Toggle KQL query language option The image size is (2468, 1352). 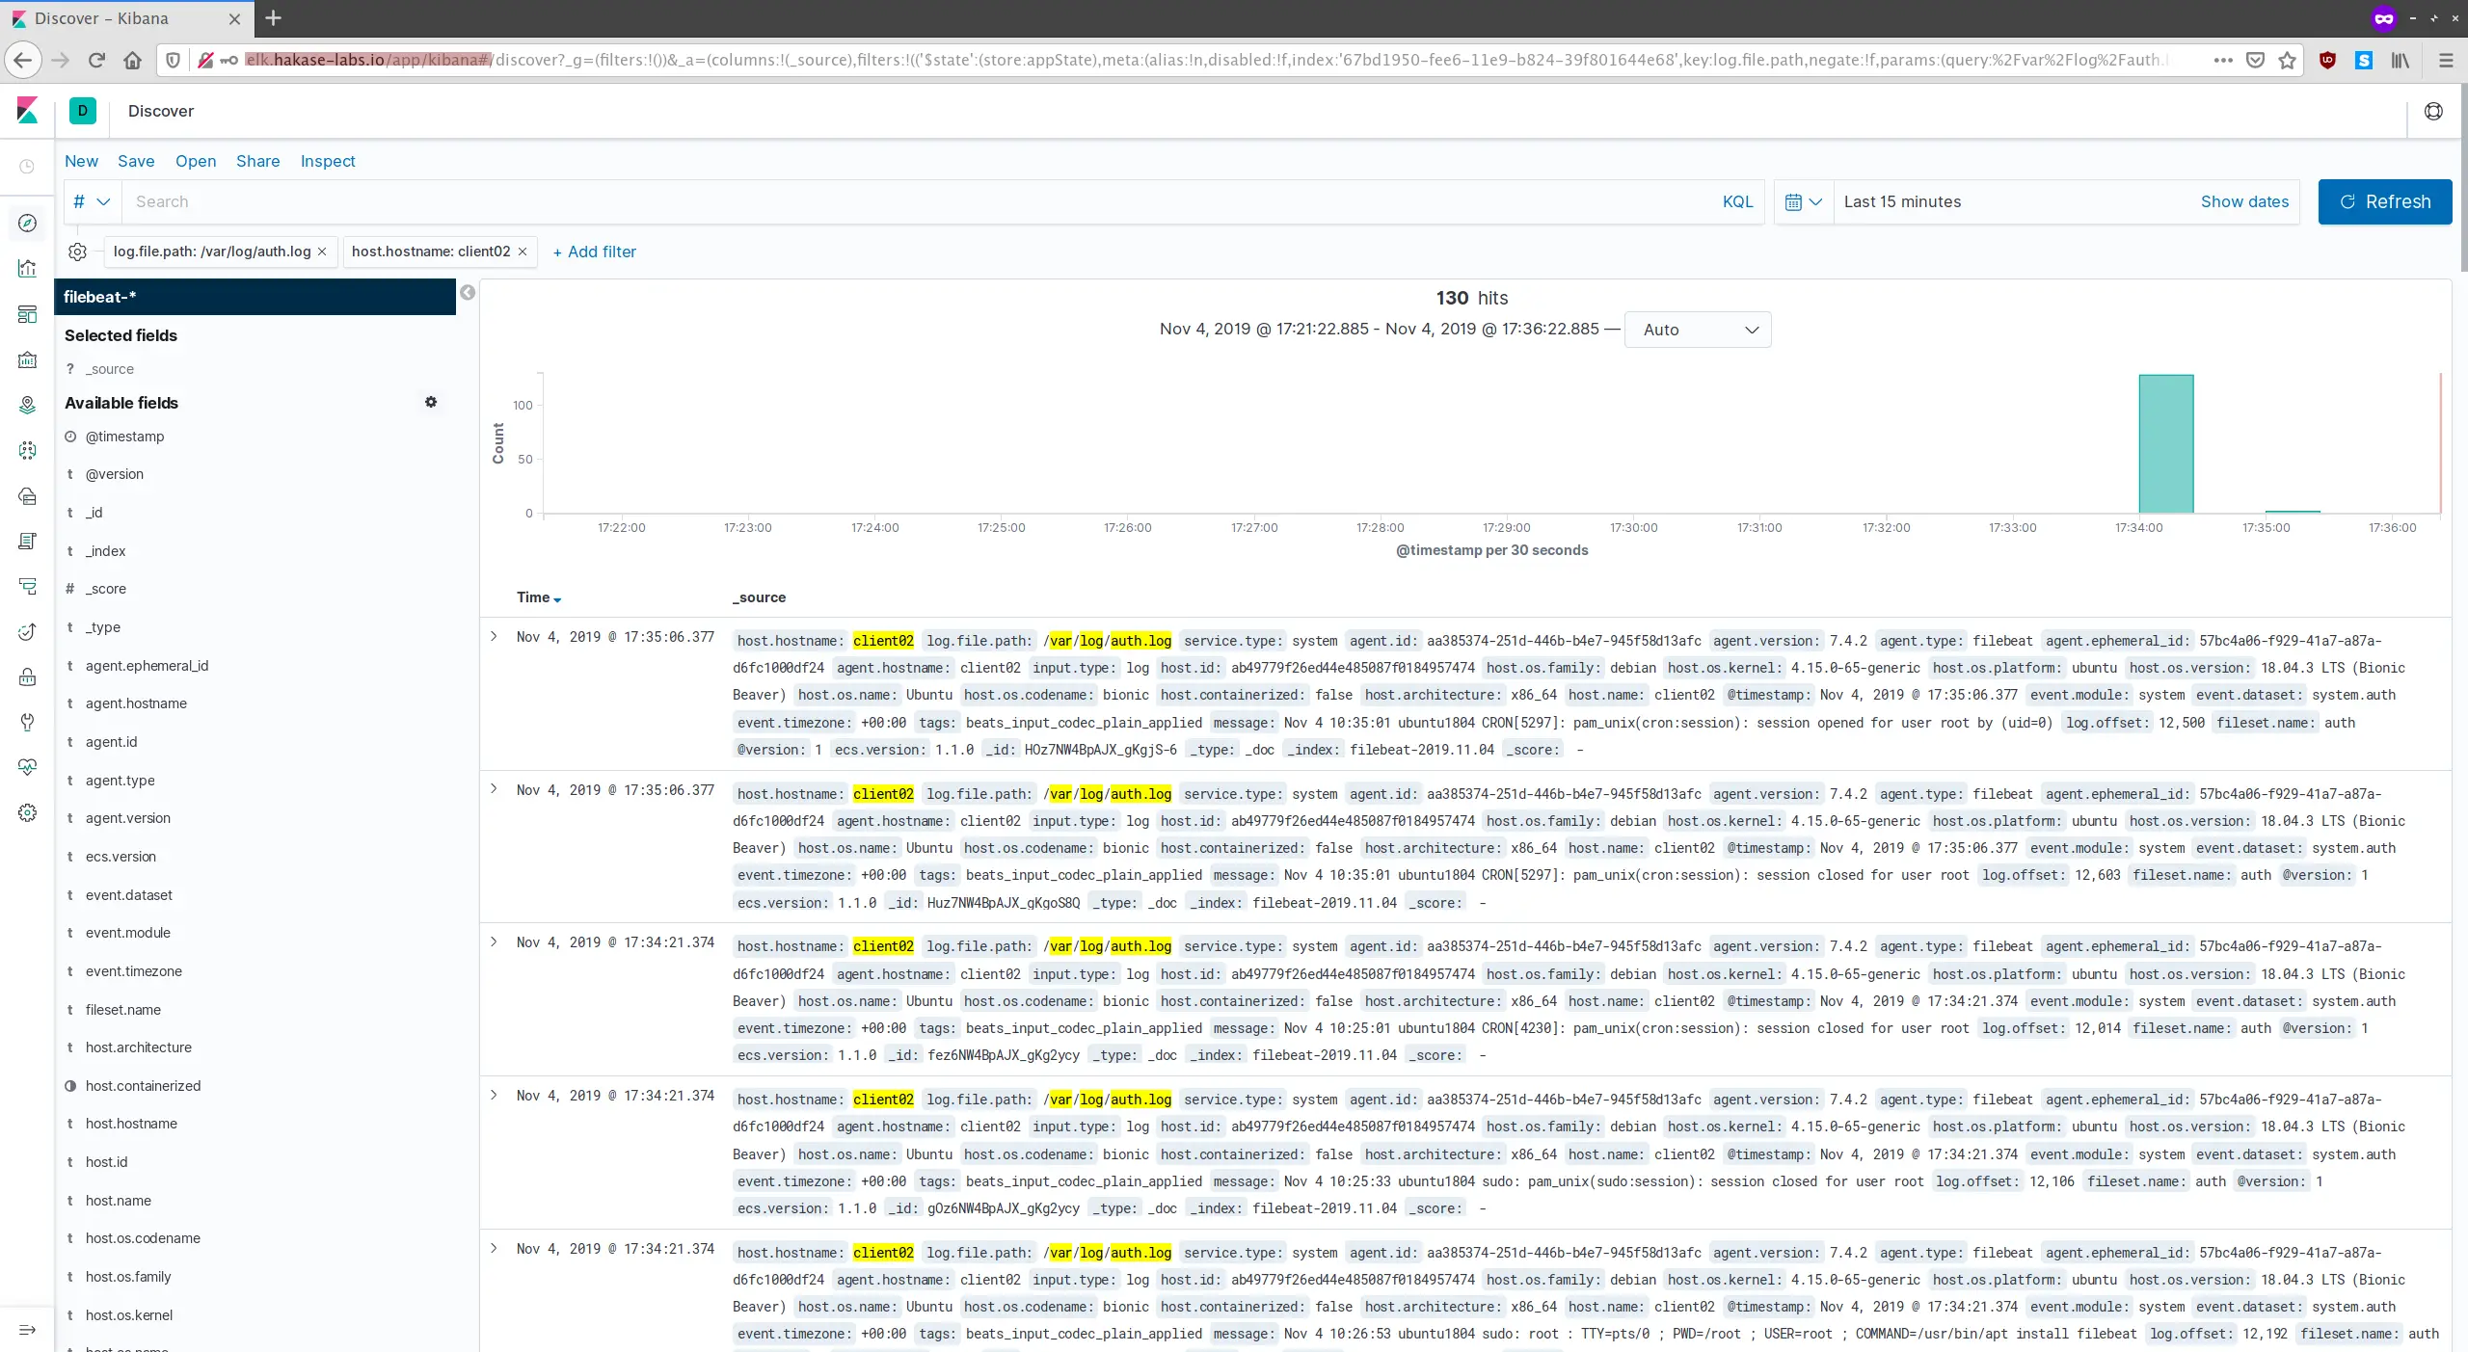click(1737, 201)
